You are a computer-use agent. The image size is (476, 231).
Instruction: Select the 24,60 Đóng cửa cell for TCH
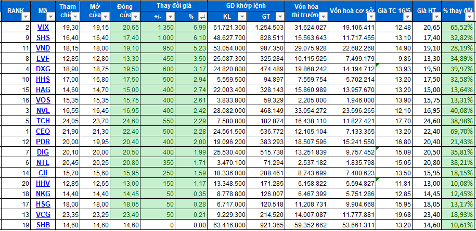tap(125, 121)
